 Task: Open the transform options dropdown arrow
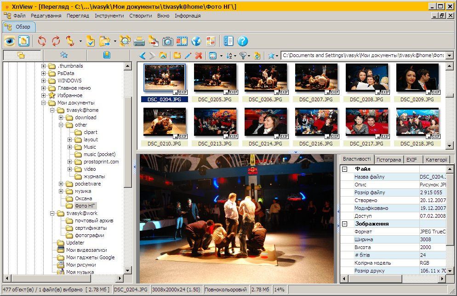80,41
